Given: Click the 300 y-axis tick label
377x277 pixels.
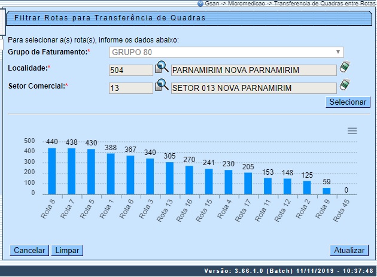Looking at the screenshot, I should tap(29, 162).
